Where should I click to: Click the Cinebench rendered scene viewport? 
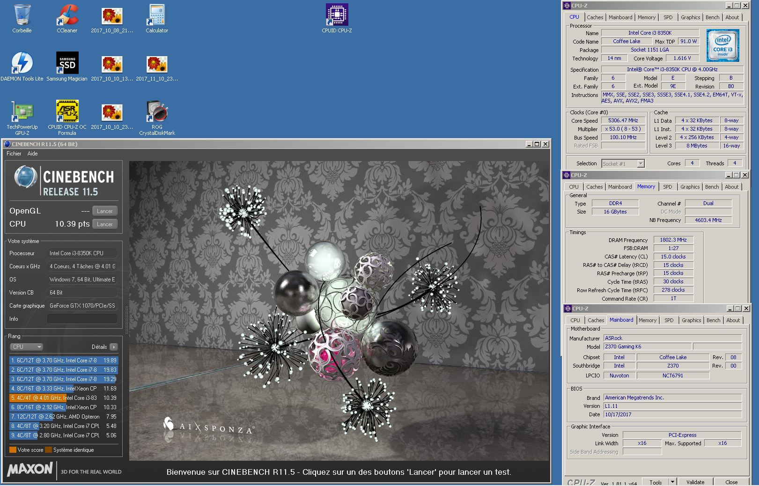click(339, 311)
